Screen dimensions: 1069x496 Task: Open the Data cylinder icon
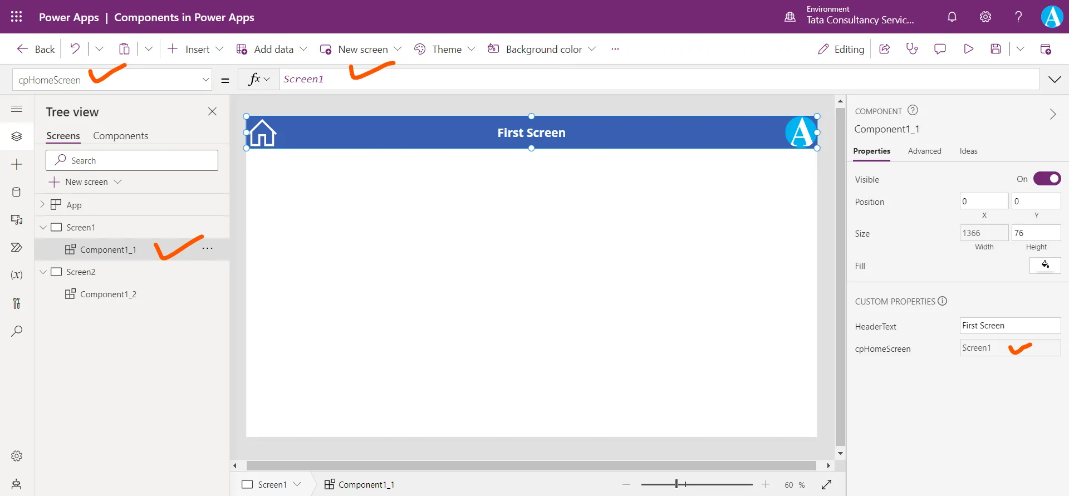(17, 192)
